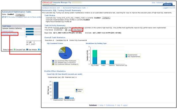Screen dimensions: 177x110
Task: Click the blue Not Implemented segment of SQL Profile bar
Action: [95, 61]
